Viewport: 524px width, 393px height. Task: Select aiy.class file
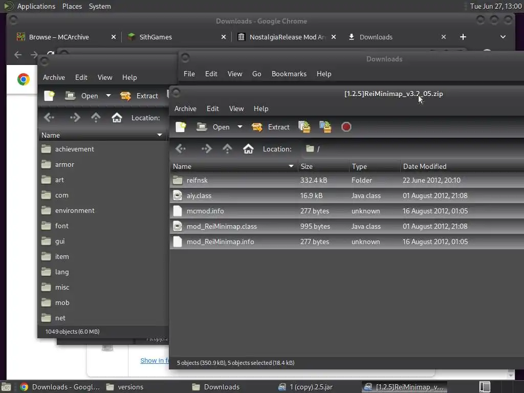pos(347,196)
